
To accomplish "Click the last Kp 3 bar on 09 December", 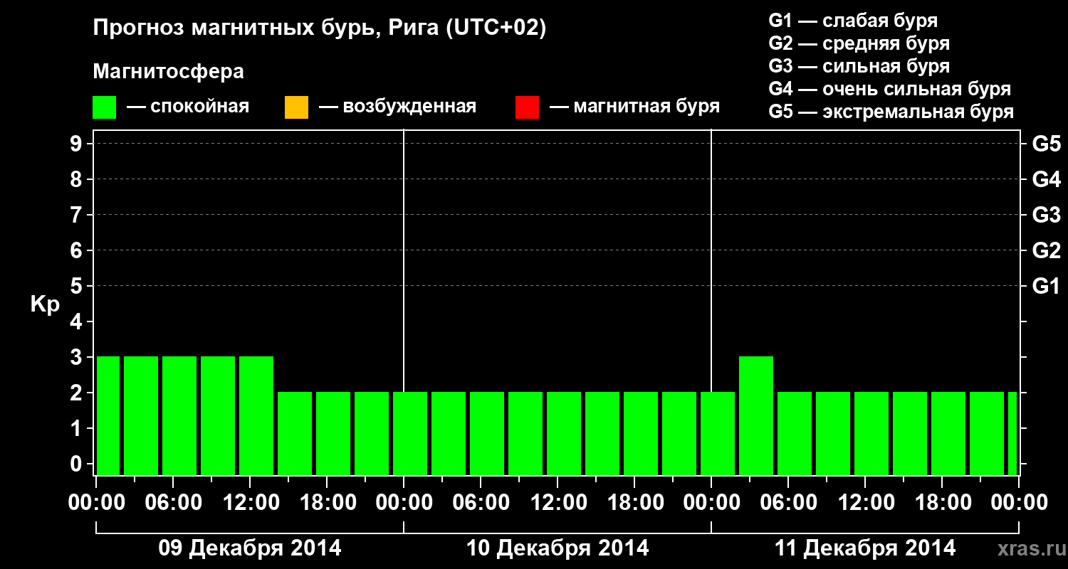I will click(256, 415).
